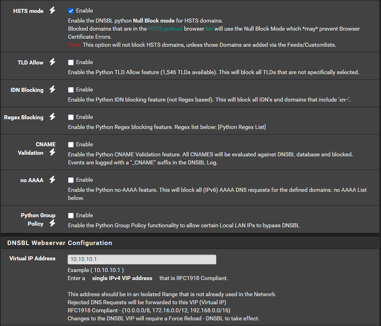Click the Python Group Policy Enable label
The height and width of the screenshot is (326, 381).
pos(84,215)
